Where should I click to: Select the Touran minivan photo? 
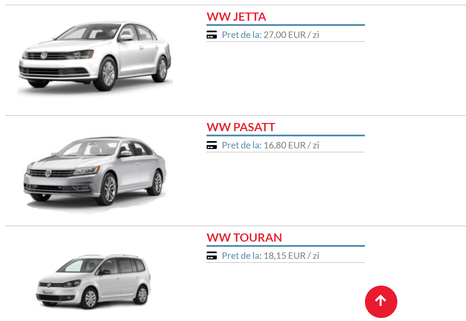click(x=94, y=281)
